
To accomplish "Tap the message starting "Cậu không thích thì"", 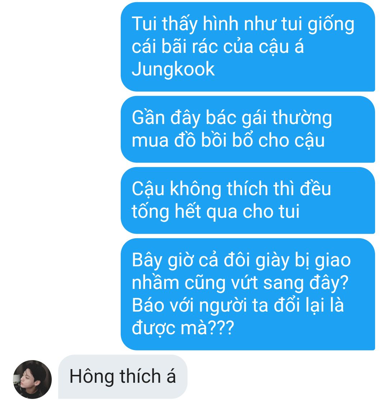I will pyautogui.click(x=248, y=200).
